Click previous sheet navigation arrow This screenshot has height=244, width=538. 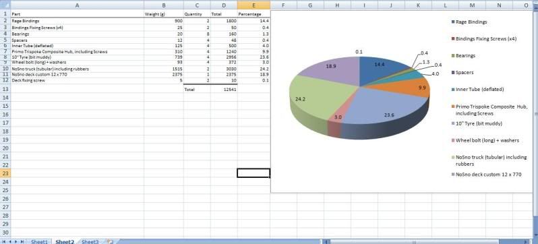tap(10, 241)
